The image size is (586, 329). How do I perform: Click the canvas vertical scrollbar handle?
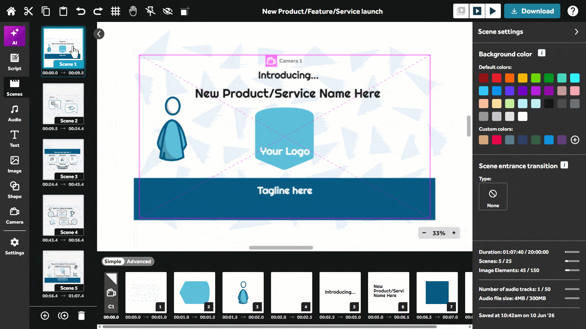tap(469, 126)
